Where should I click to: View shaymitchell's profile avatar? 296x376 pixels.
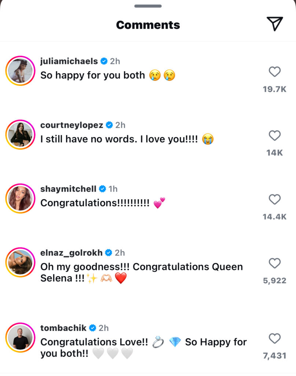tap(20, 199)
